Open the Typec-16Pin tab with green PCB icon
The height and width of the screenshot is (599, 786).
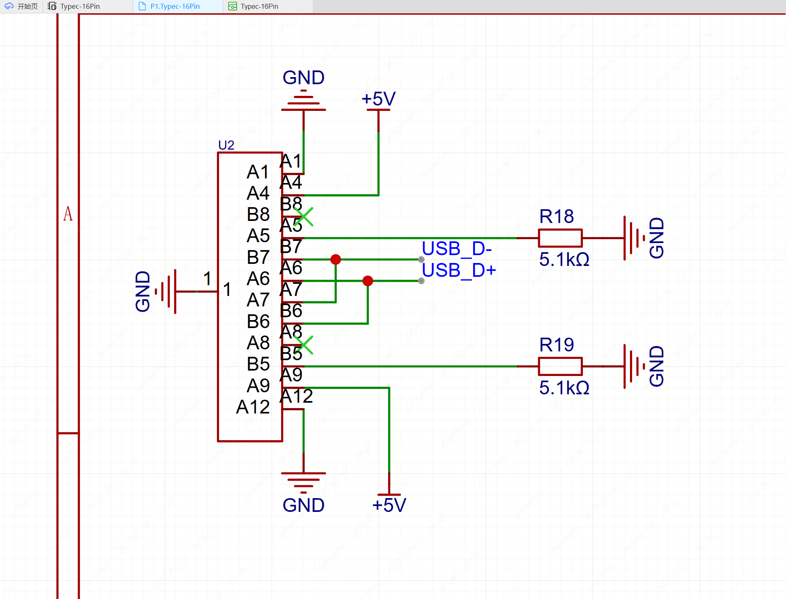tap(259, 6)
